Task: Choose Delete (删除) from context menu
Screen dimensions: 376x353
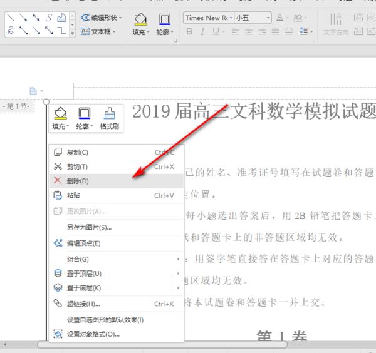Action: click(117, 181)
